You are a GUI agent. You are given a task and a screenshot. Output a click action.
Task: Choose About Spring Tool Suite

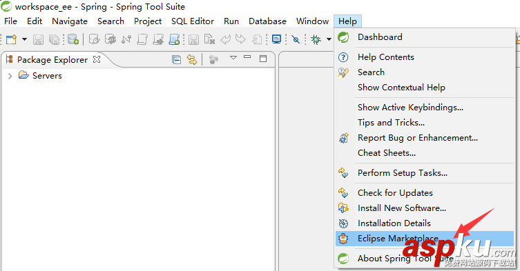425,259
